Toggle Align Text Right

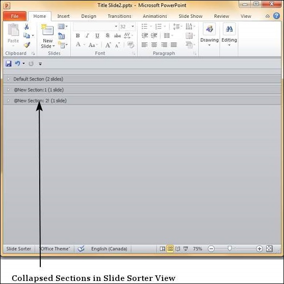164,44
